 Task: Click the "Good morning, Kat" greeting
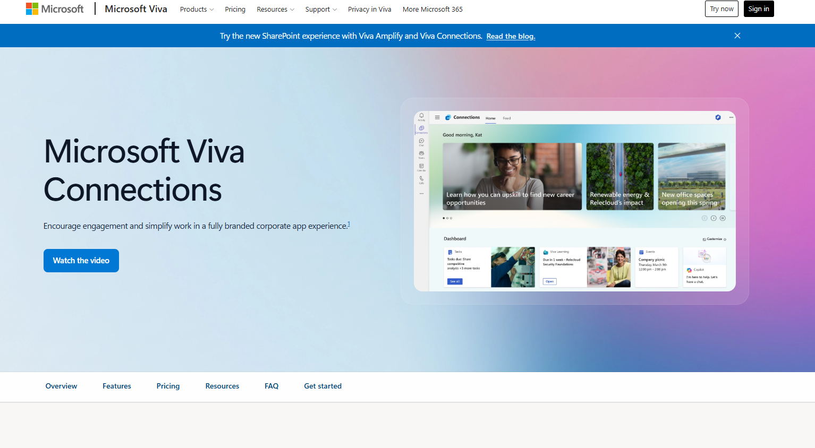coord(462,135)
